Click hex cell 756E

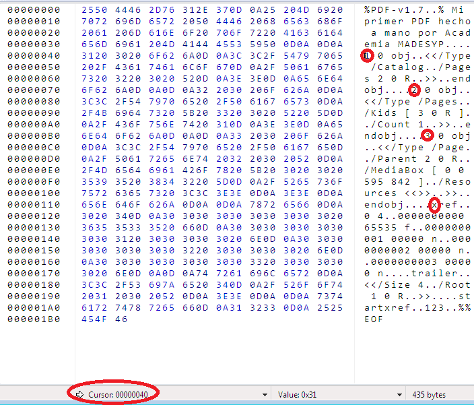tap(162, 125)
